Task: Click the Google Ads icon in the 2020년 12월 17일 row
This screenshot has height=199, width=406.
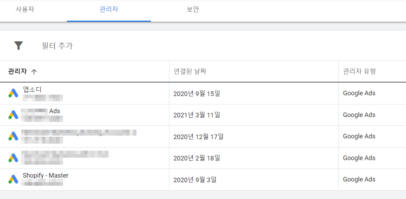Action: tap(13, 136)
